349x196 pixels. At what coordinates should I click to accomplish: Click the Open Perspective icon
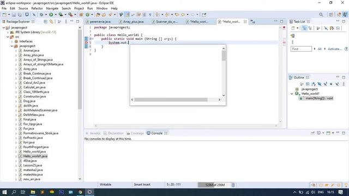pyautogui.click(x=331, y=15)
